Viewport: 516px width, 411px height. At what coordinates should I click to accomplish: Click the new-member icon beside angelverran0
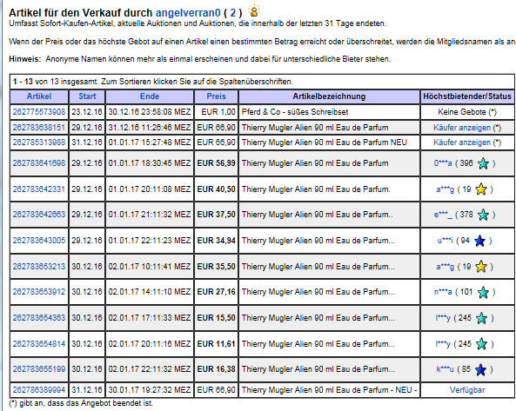tap(254, 10)
